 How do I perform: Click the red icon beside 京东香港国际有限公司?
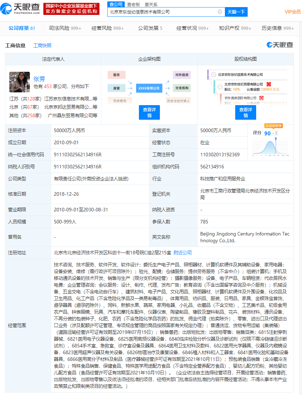pyautogui.click(x=261, y=98)
